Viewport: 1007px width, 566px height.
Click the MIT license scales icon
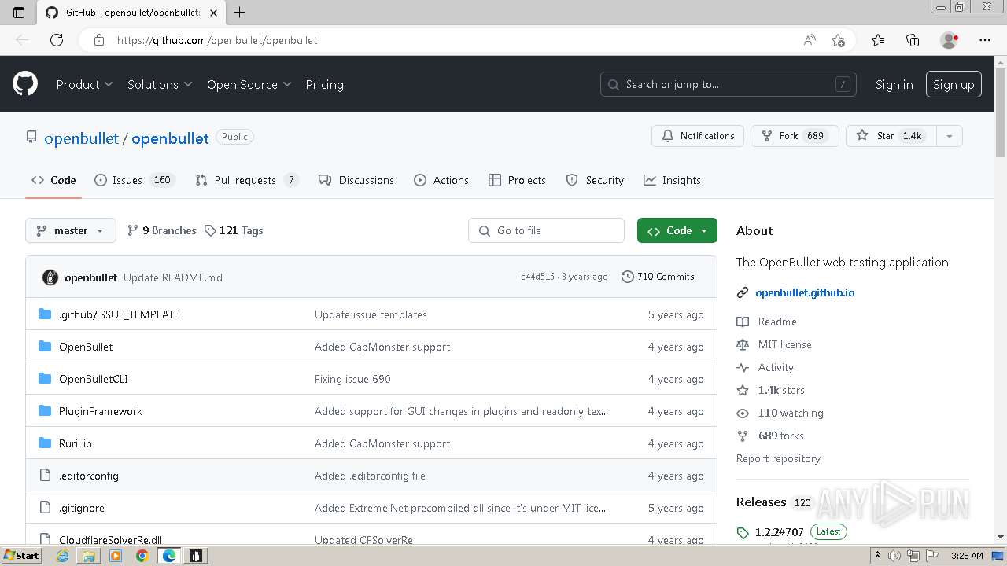(743, 344)
